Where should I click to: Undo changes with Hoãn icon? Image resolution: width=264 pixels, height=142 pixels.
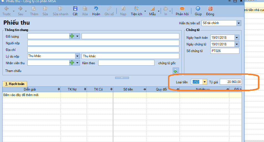pos(96,9)
